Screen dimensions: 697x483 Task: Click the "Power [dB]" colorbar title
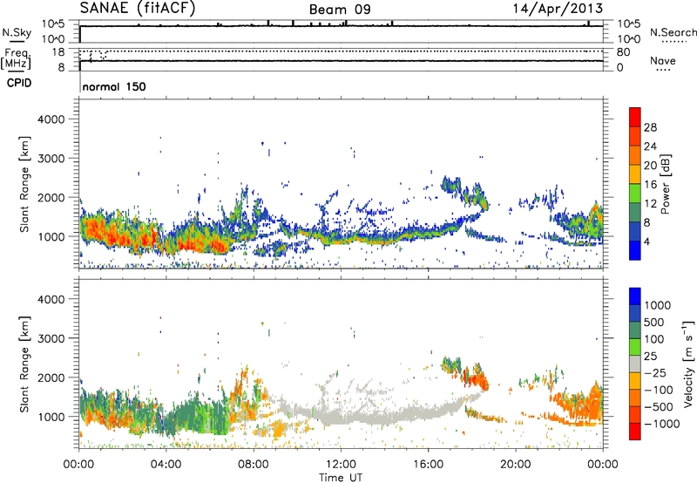point(665,184)
